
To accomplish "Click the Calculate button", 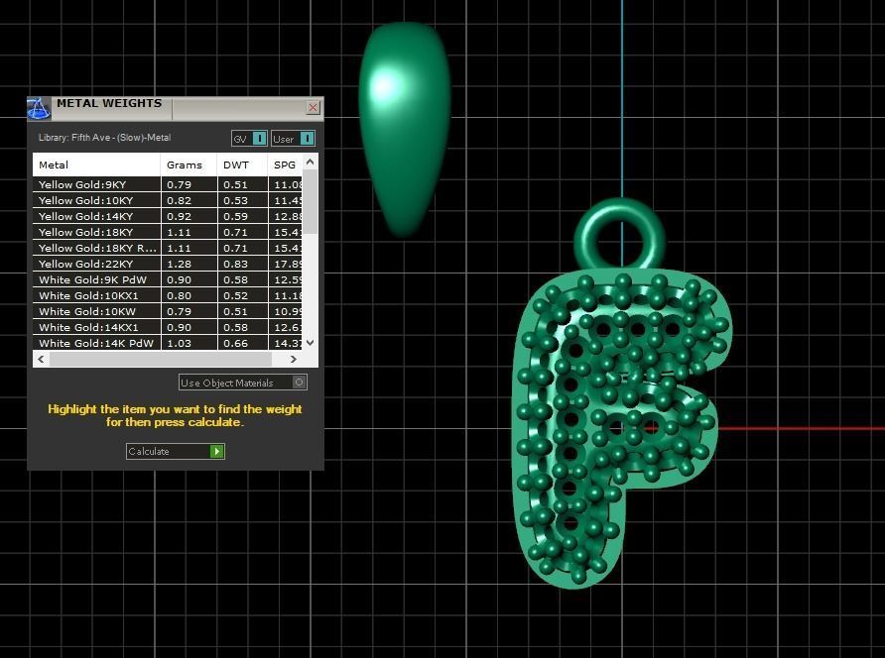I will [x=176, y=451].
